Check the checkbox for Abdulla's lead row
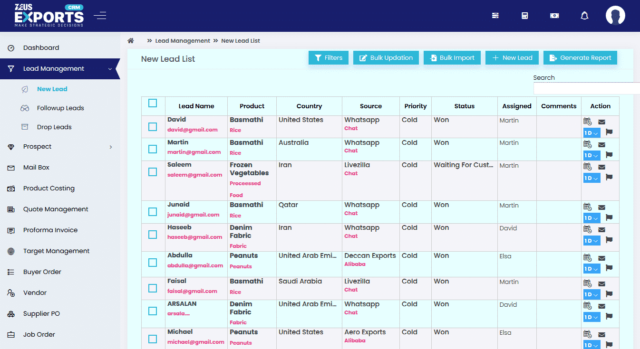This screenshot has width=640, height=349. [x=153, y=263]
